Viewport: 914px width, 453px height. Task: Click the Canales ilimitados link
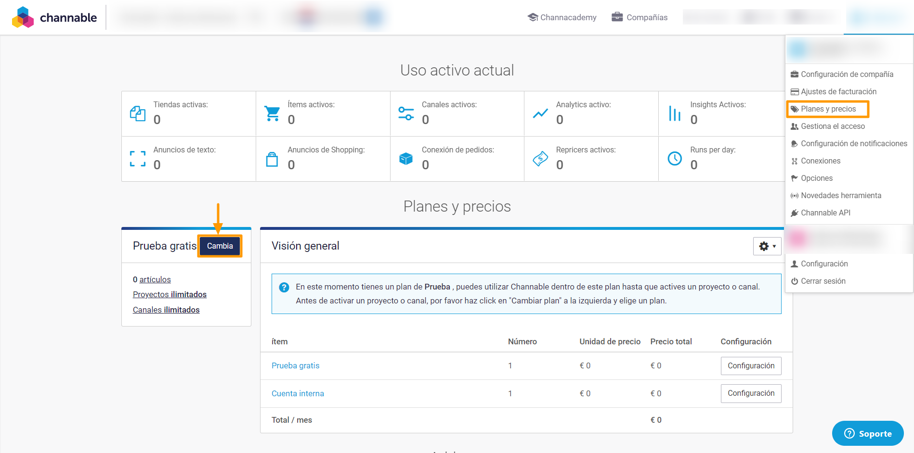[166, 310]
